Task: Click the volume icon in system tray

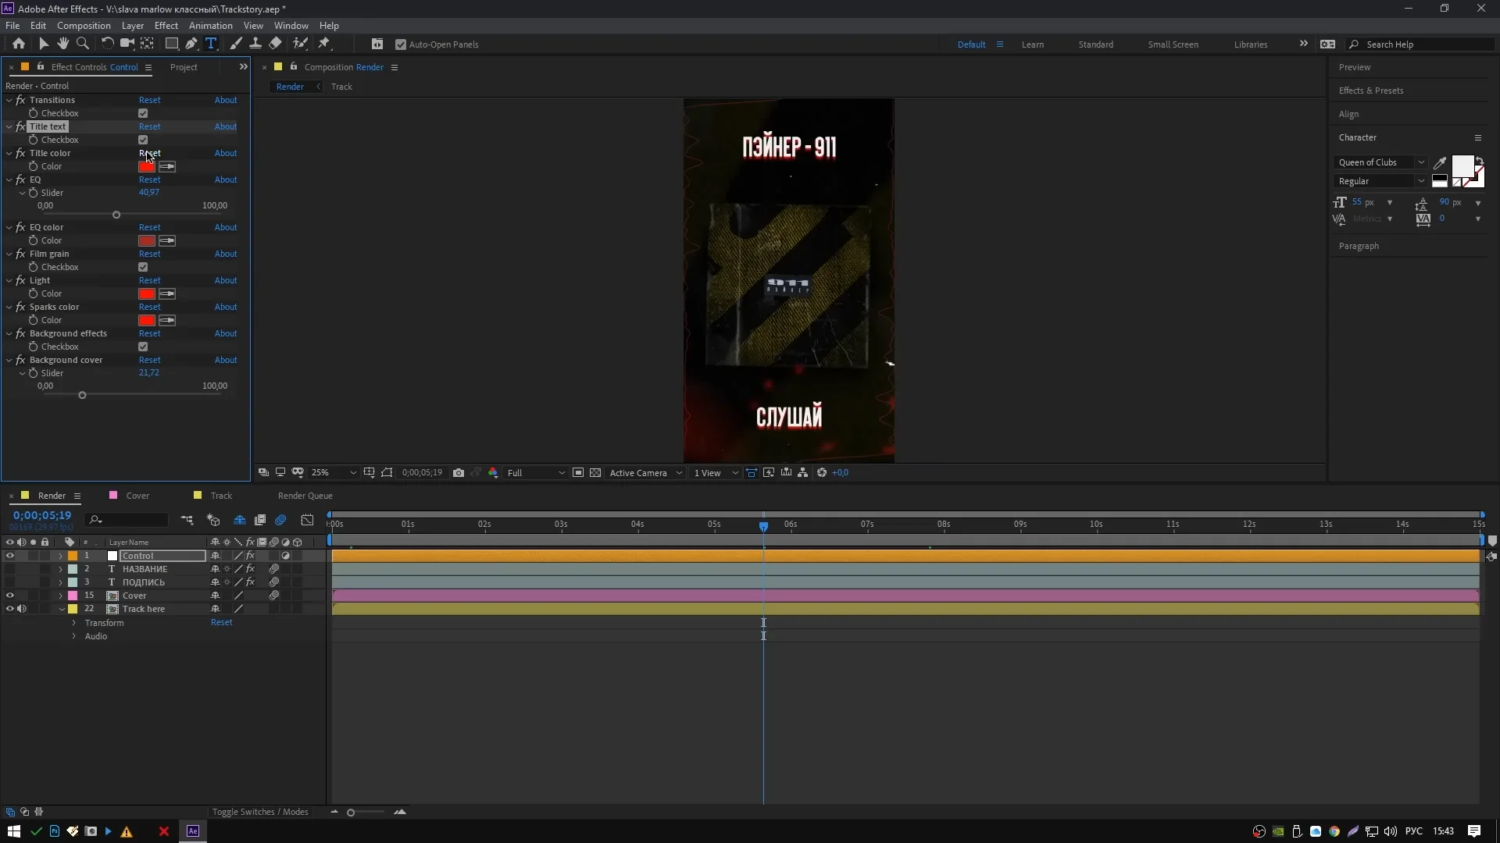Action: tap(1391, 831)
